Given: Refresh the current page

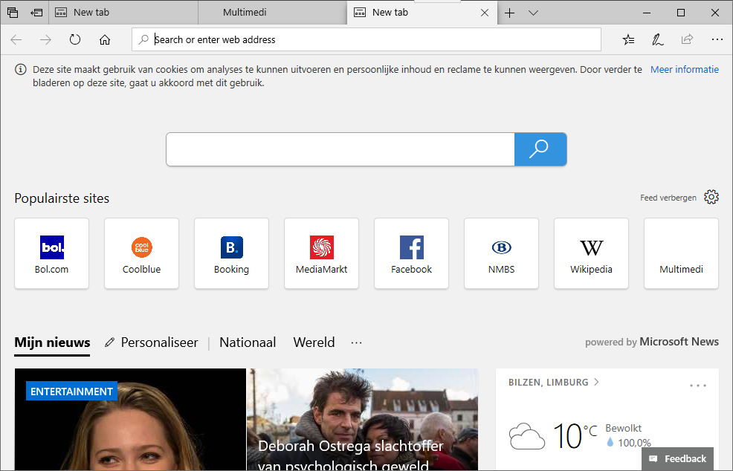Looking at the screenshot, I should coord(75,39).
